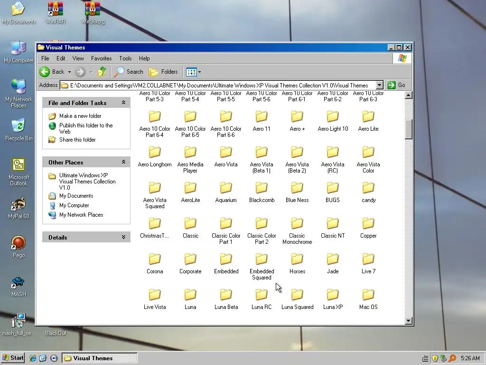The image size is (486, 365).
Task: Select the WinRAR desktop icon
Action: click(56, 13)
